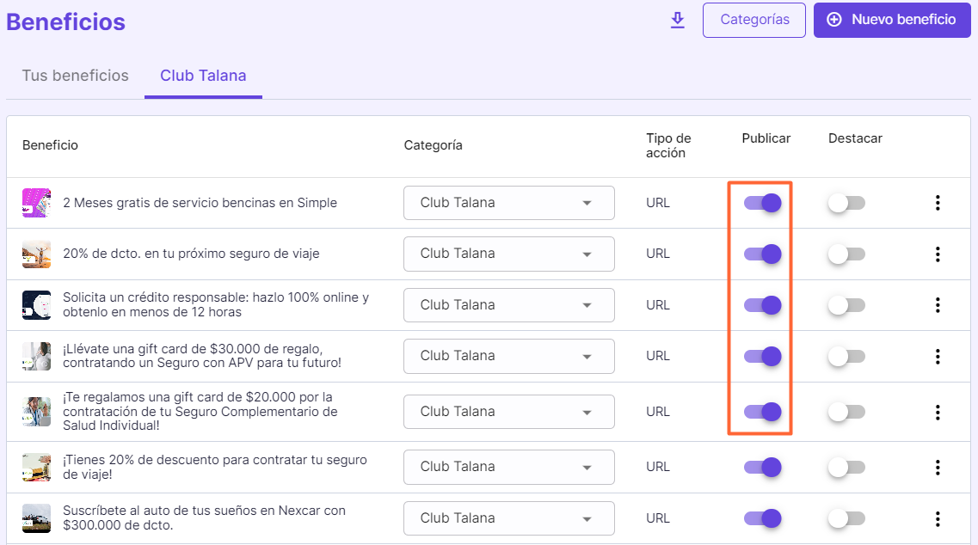Enable Destacar for próximo seguro de viaje
The width and height of the screenshot is (978, 545).
click(846, 254)
